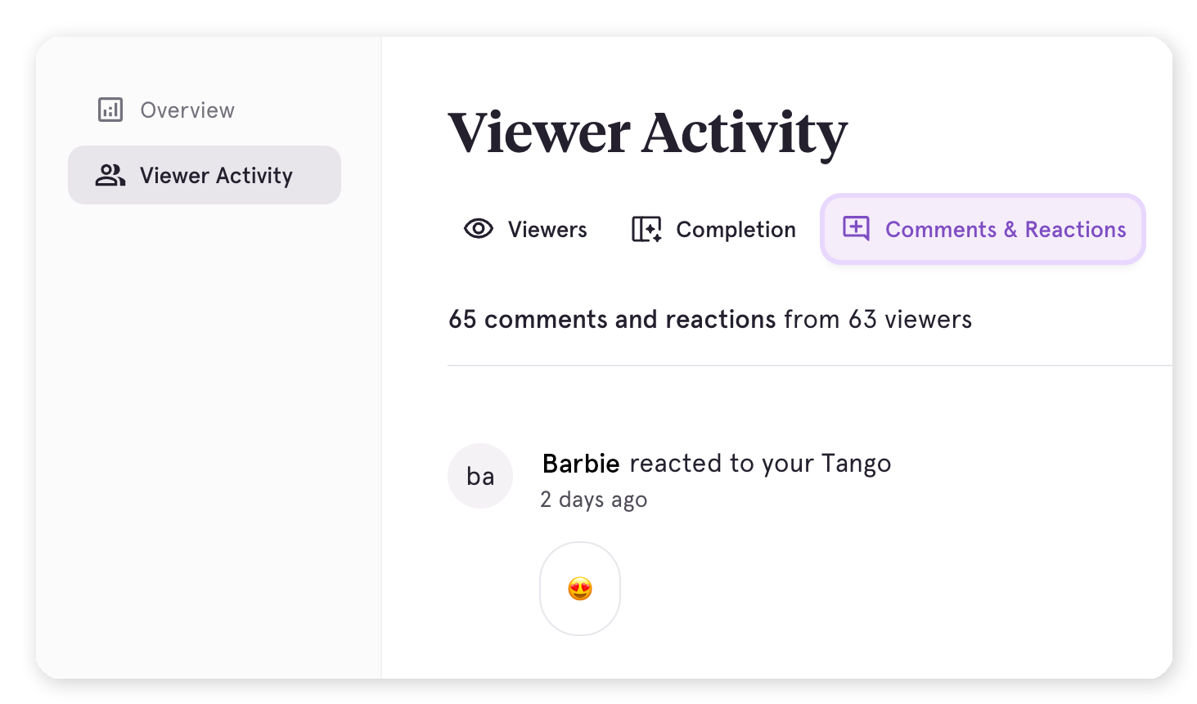
Task: Click the eye icon beside Viewers
Action: pos(479,229)
